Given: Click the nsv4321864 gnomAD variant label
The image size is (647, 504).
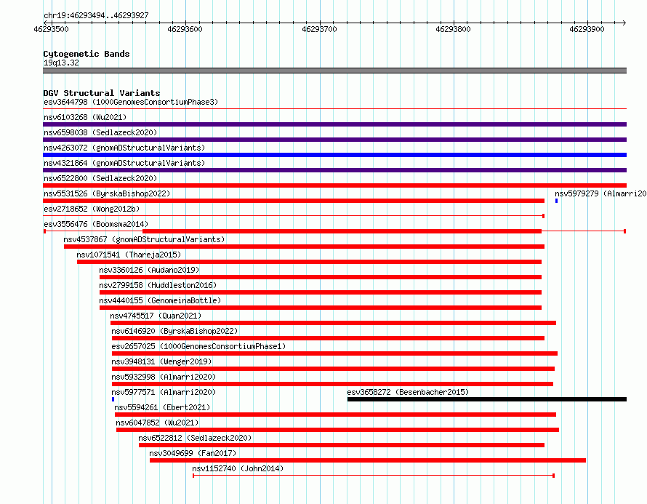Looking at the screenshot, I should (x=124, y=163).
